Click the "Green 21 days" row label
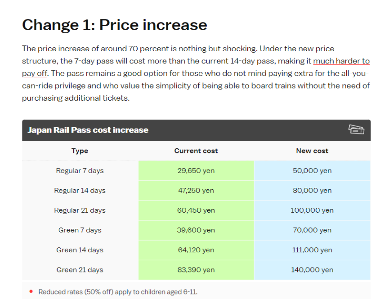The width and height of the screenshot is (380, 299). [x=80, y=270]
